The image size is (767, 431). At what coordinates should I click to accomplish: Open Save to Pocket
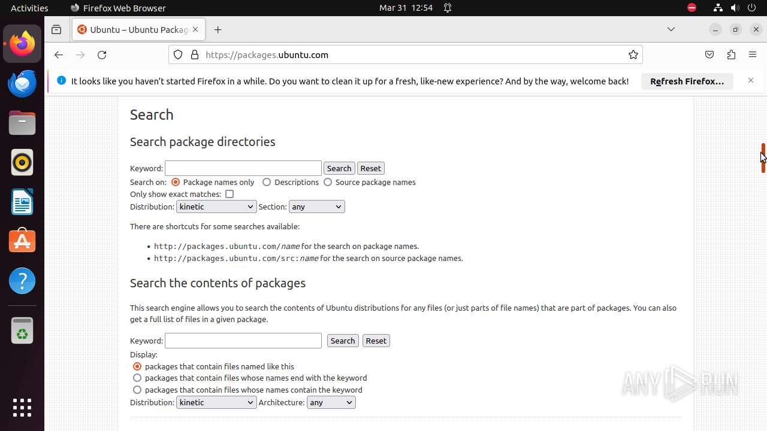click(x=709, y=54)
